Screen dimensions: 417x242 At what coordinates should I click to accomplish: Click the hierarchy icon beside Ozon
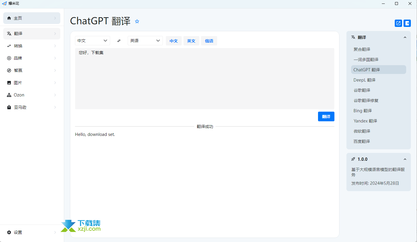tap(9, 95)
